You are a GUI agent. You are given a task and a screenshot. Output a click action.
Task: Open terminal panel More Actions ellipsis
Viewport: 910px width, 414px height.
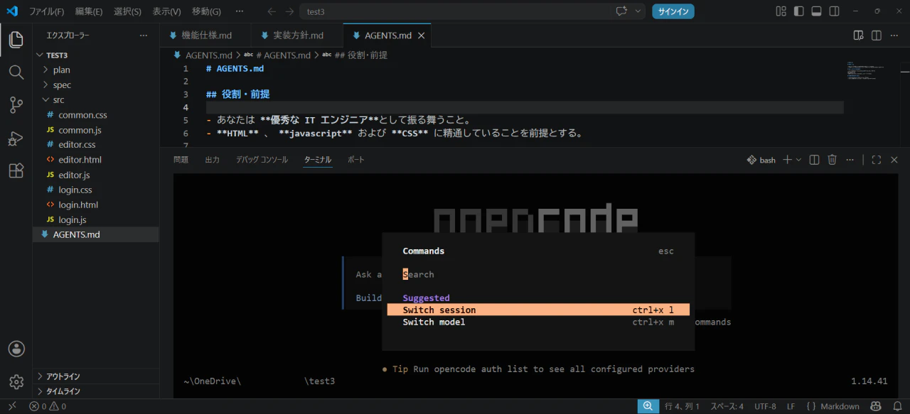click(850, 160)
